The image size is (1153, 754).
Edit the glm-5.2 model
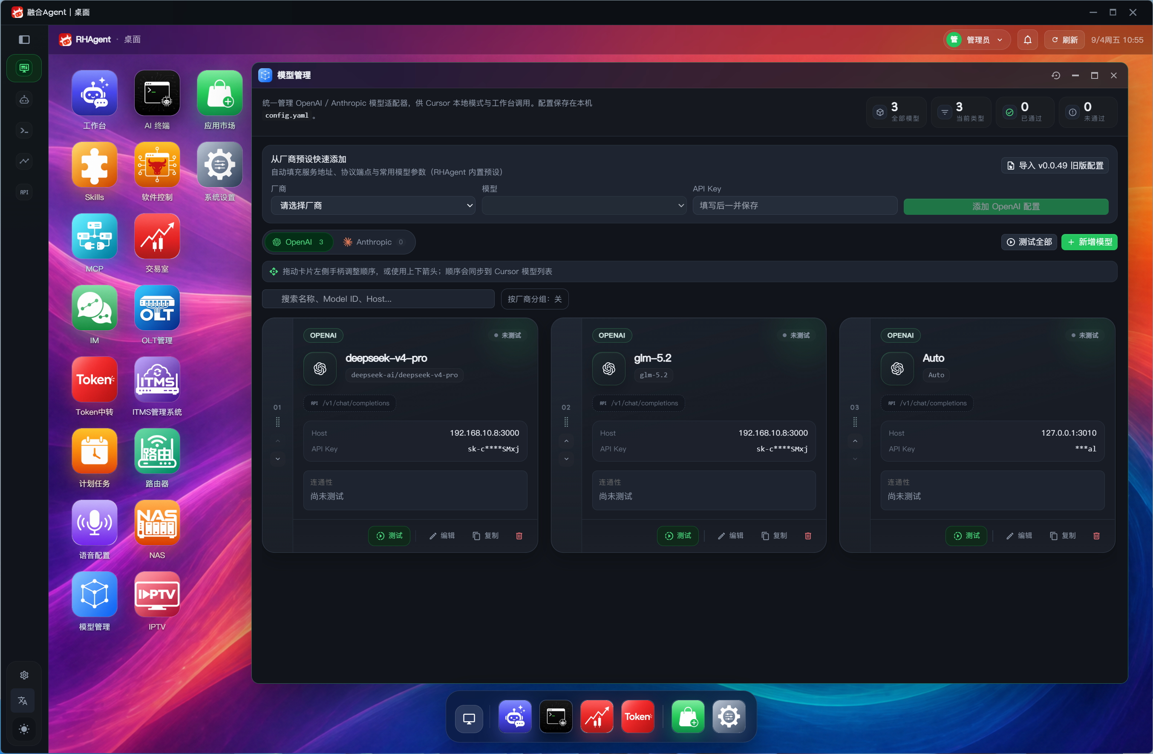[x=730, y=536]
